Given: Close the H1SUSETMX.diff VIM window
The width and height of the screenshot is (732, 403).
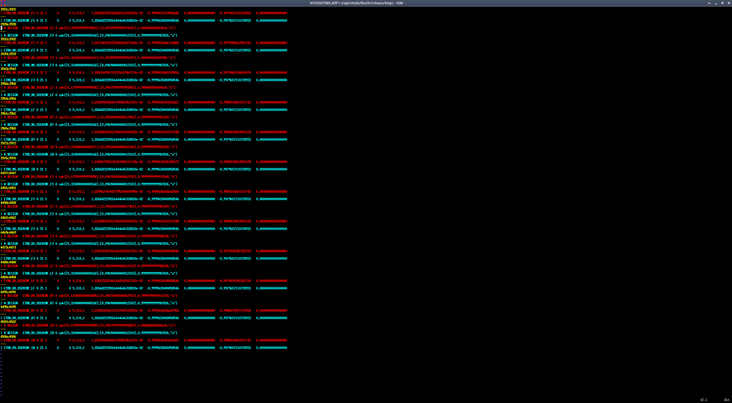Looking at the screenshot, I should point(729,3).
